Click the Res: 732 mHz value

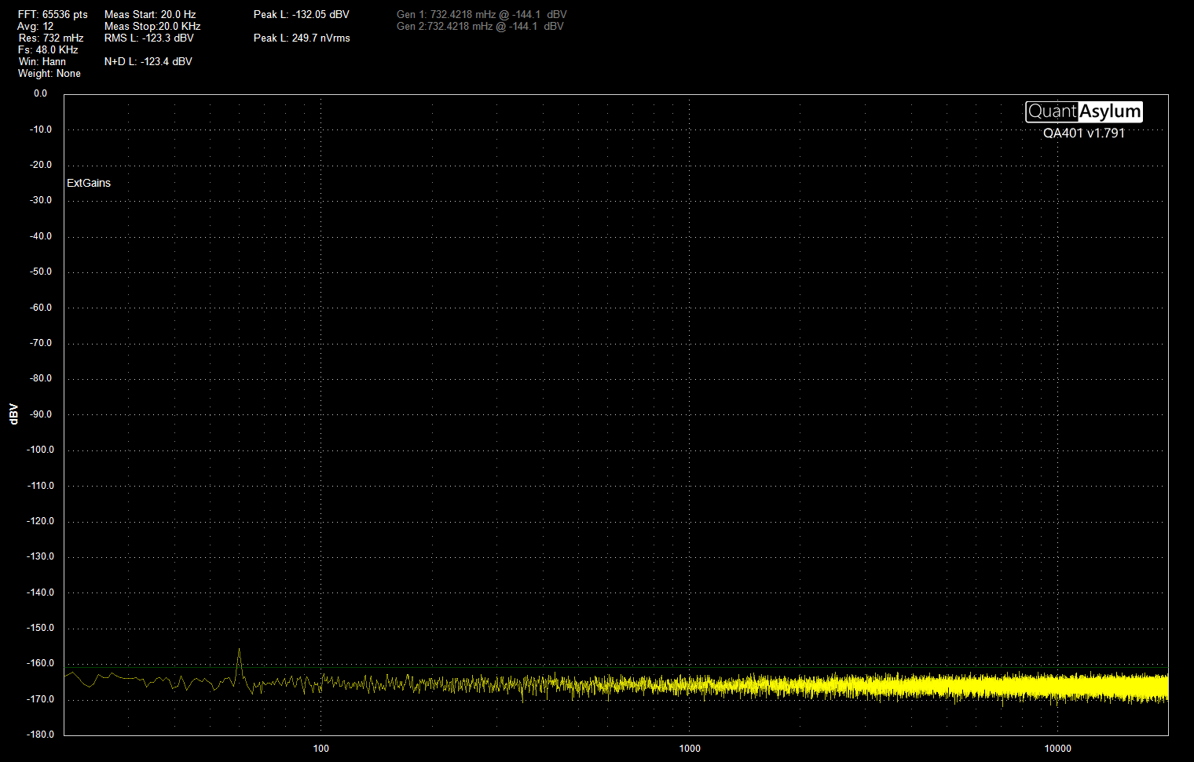pyautogui.click(x=51, y=38)
